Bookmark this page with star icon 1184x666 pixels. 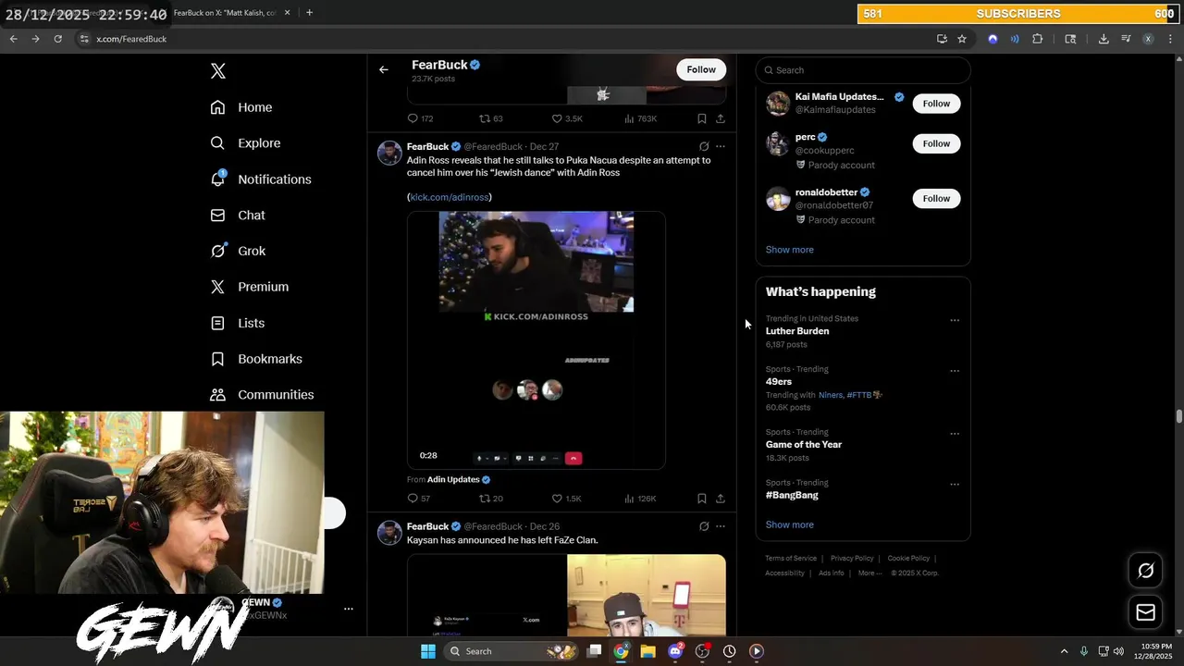962,39
